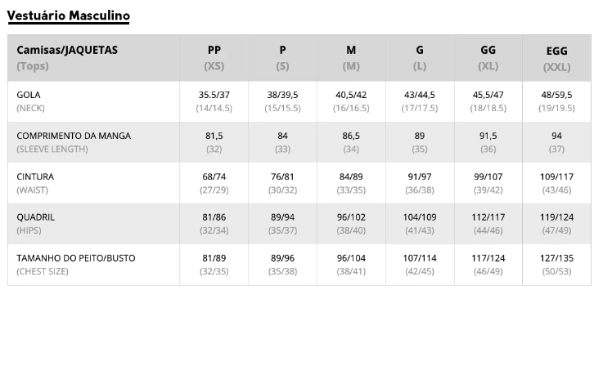This screenshot has width=612, height=384.
Task: Select the GOLA (NECK) row label
Action: tap(93, 101)
